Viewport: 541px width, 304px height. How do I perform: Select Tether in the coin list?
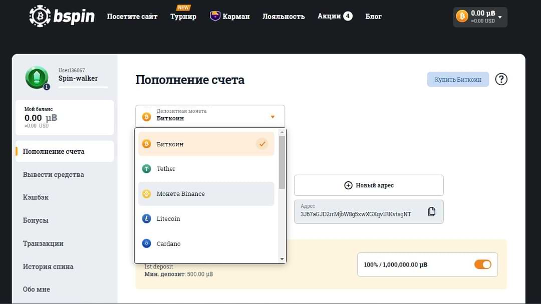click(x=206, y=169)
